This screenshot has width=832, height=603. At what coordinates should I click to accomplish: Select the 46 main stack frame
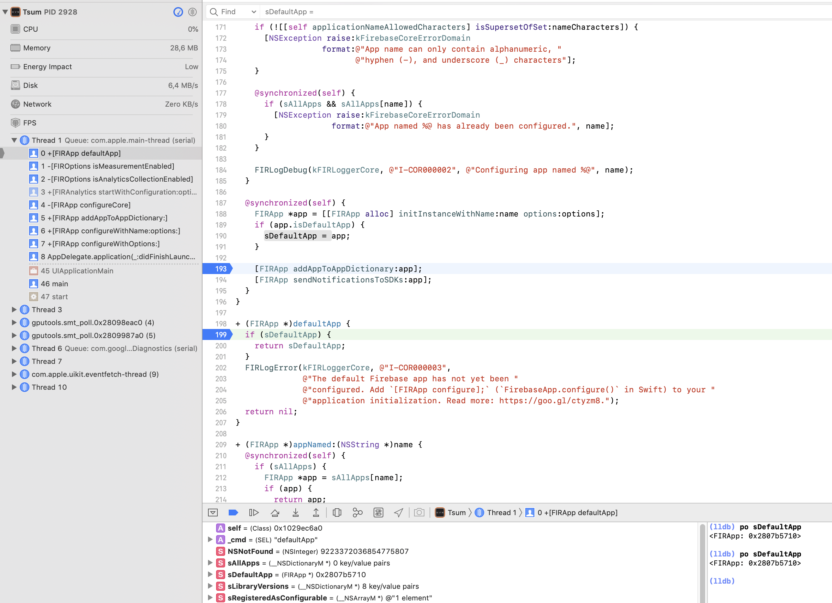pyautogui.click(x=54, y=283)
